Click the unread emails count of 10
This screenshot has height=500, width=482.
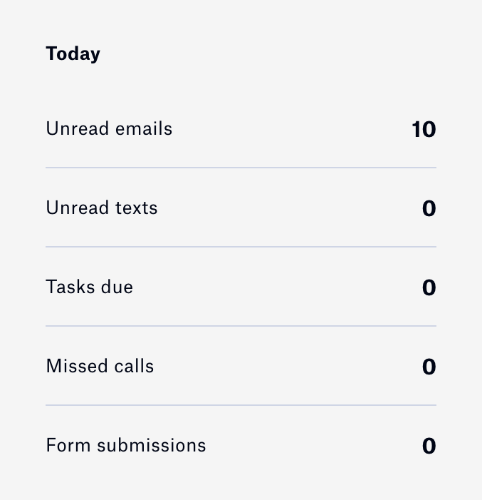coord(424,130)
